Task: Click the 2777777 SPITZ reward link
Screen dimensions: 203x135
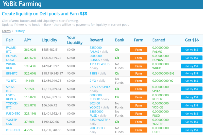Action: tap(100, 87)
